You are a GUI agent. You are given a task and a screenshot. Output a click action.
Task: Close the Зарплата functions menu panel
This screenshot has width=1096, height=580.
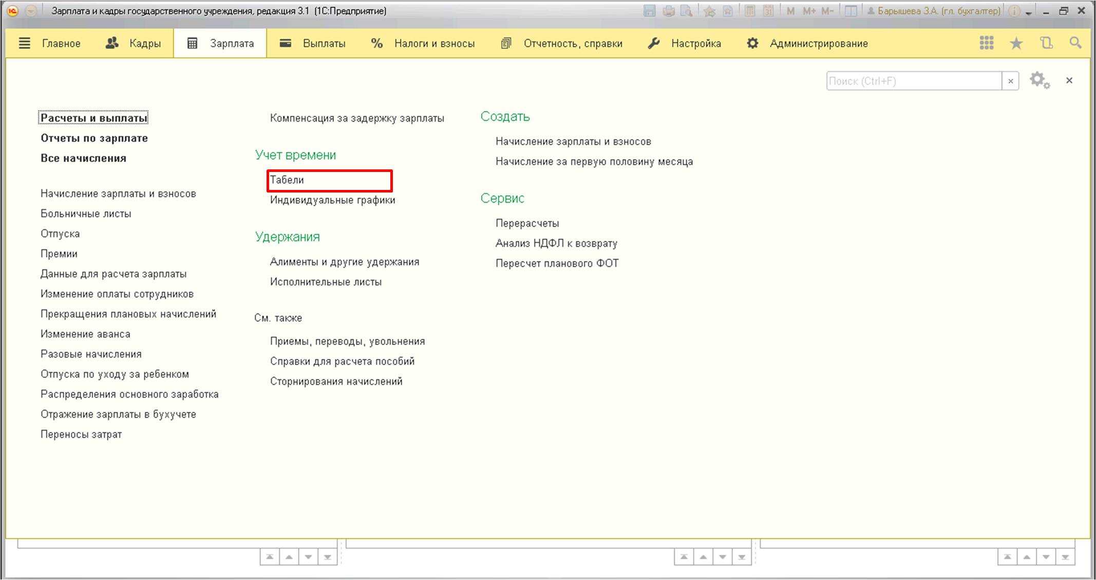1069,81
